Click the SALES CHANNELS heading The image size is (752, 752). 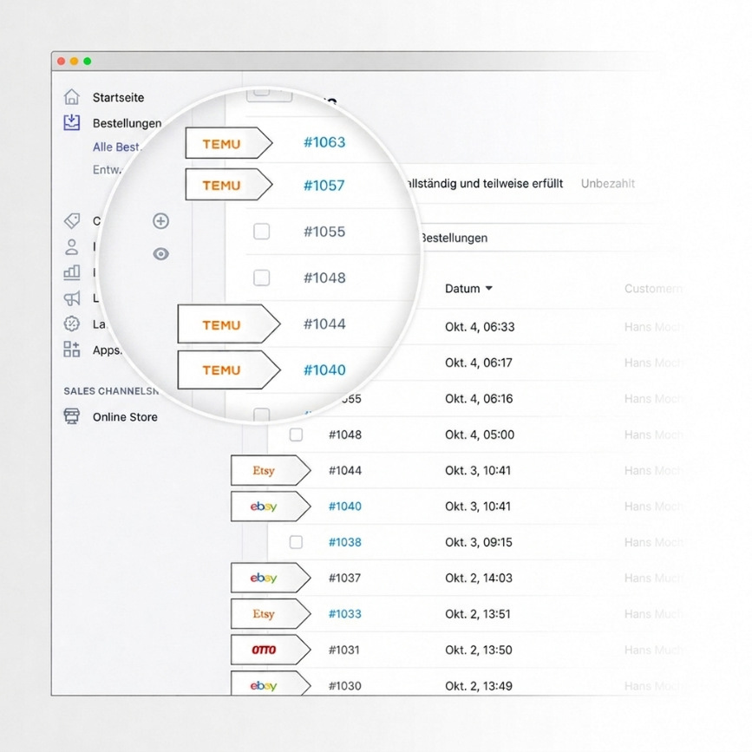[x=111, y=391]
